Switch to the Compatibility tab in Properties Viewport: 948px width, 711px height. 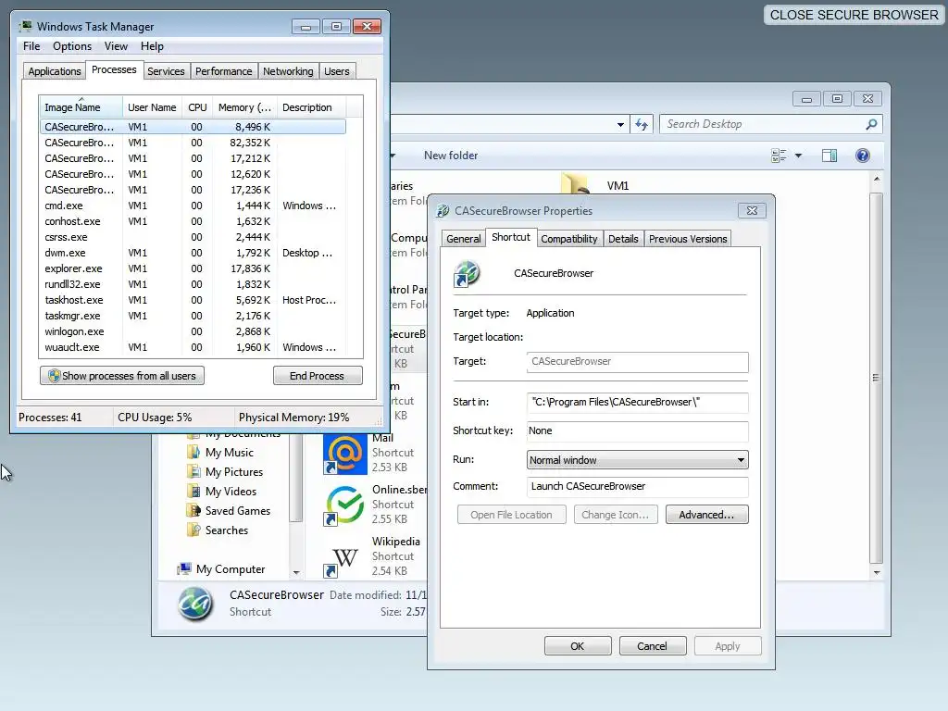(x=569, y=239)
